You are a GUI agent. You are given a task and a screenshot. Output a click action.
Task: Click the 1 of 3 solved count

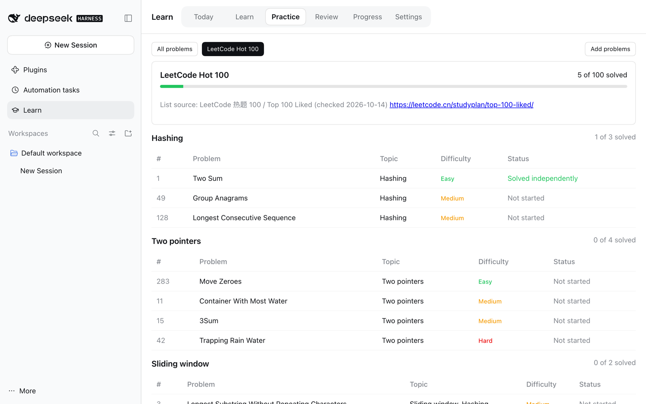(615, 137)
